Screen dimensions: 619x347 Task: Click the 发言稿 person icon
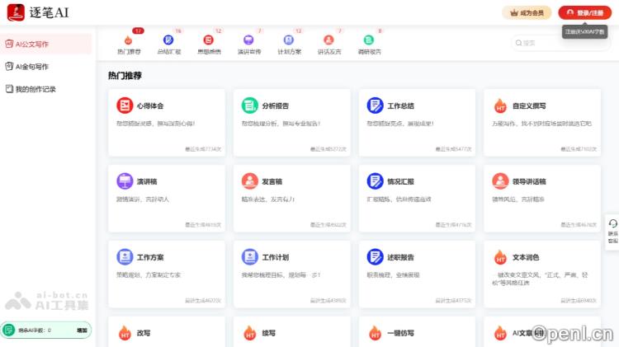point(249,181)
